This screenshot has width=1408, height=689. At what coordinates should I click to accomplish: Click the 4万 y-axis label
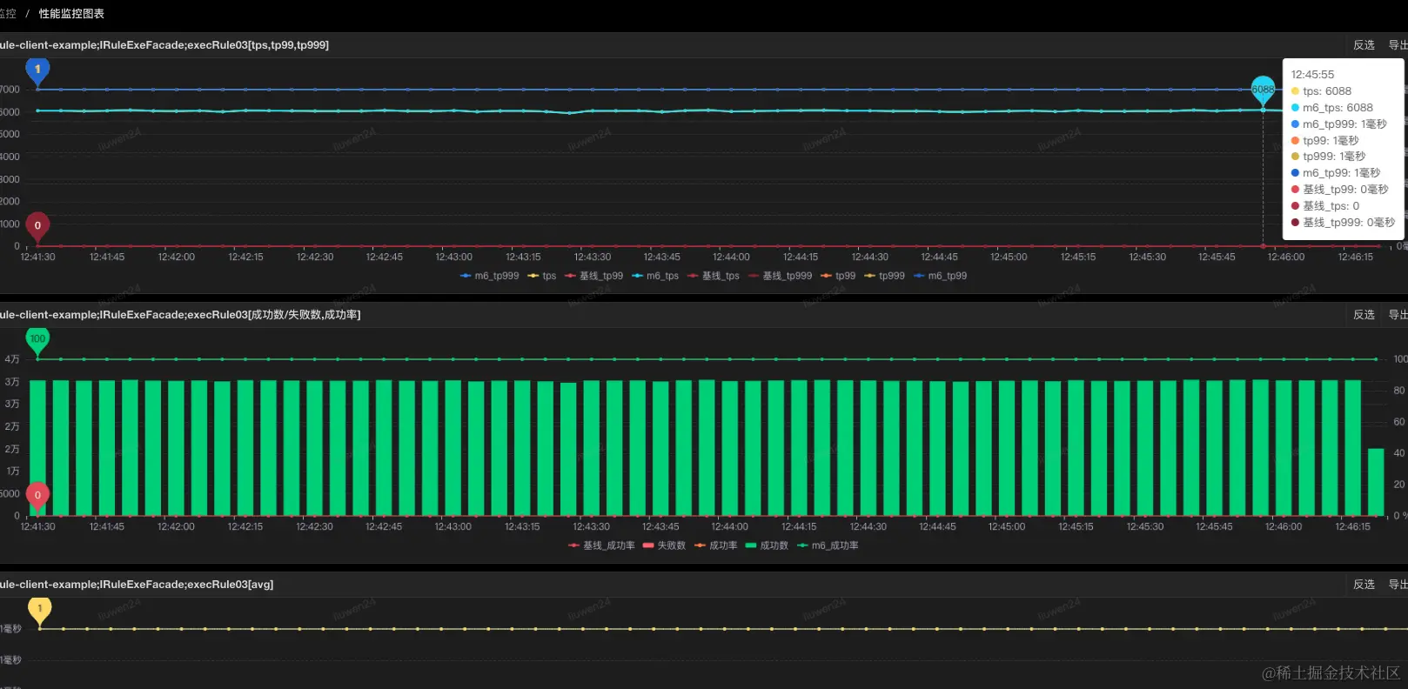click(x=12, y=359)
